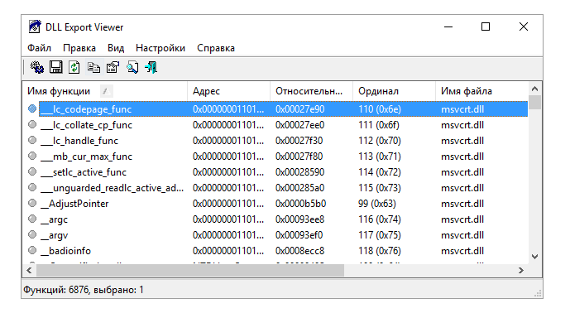Open the Properties toolbar icon
Image resolution: width=570 pixels, height=318 pixels.
(x=113, y=67)
